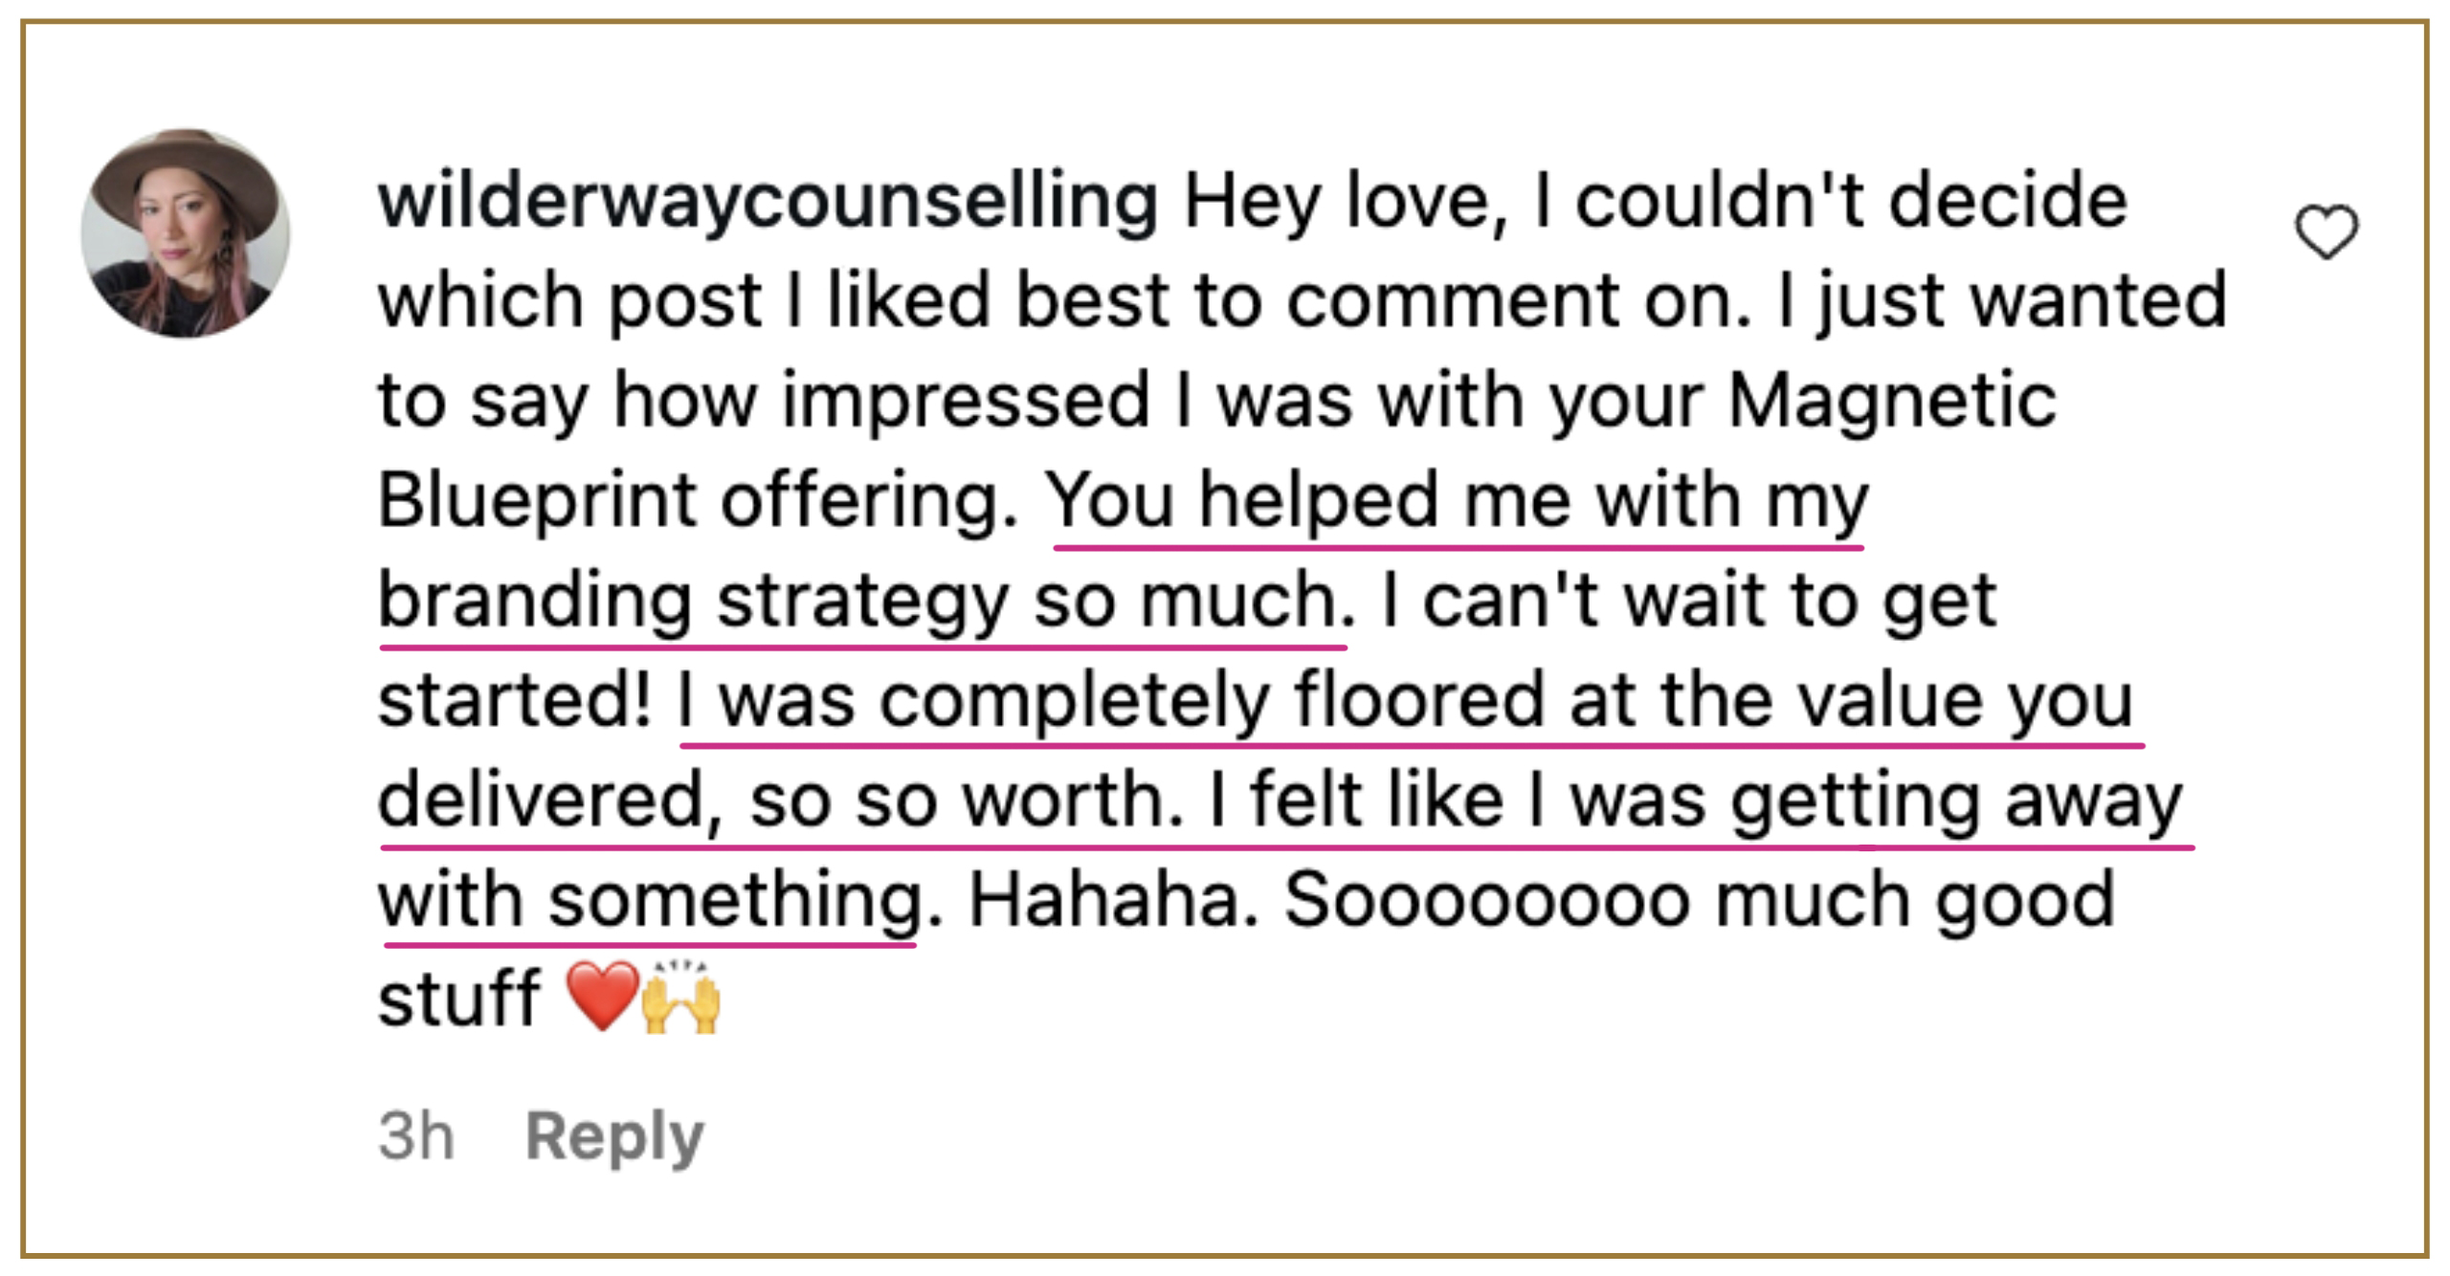Click the red heart emoji

click(602, 997)
